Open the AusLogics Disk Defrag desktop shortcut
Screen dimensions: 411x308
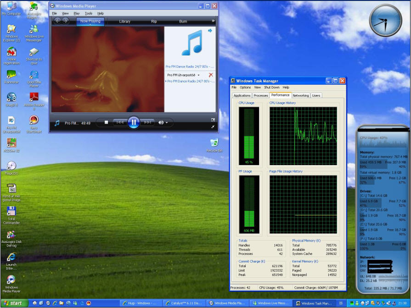11,239
